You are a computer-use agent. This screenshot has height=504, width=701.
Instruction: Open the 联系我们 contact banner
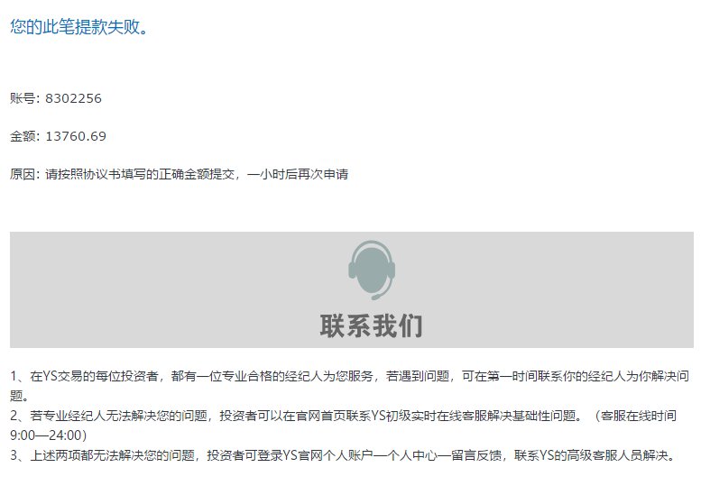(x=351, y=289)
